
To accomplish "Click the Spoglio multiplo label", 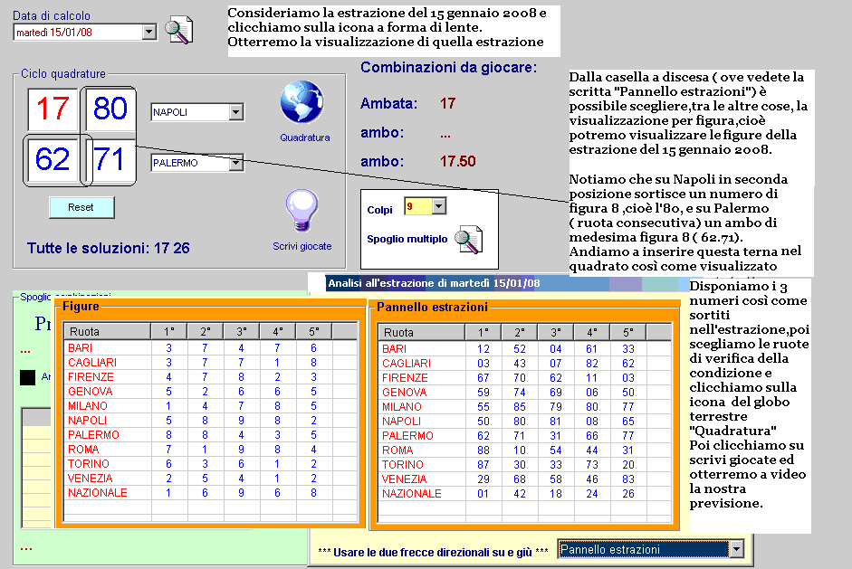I will tap(407, 239).
